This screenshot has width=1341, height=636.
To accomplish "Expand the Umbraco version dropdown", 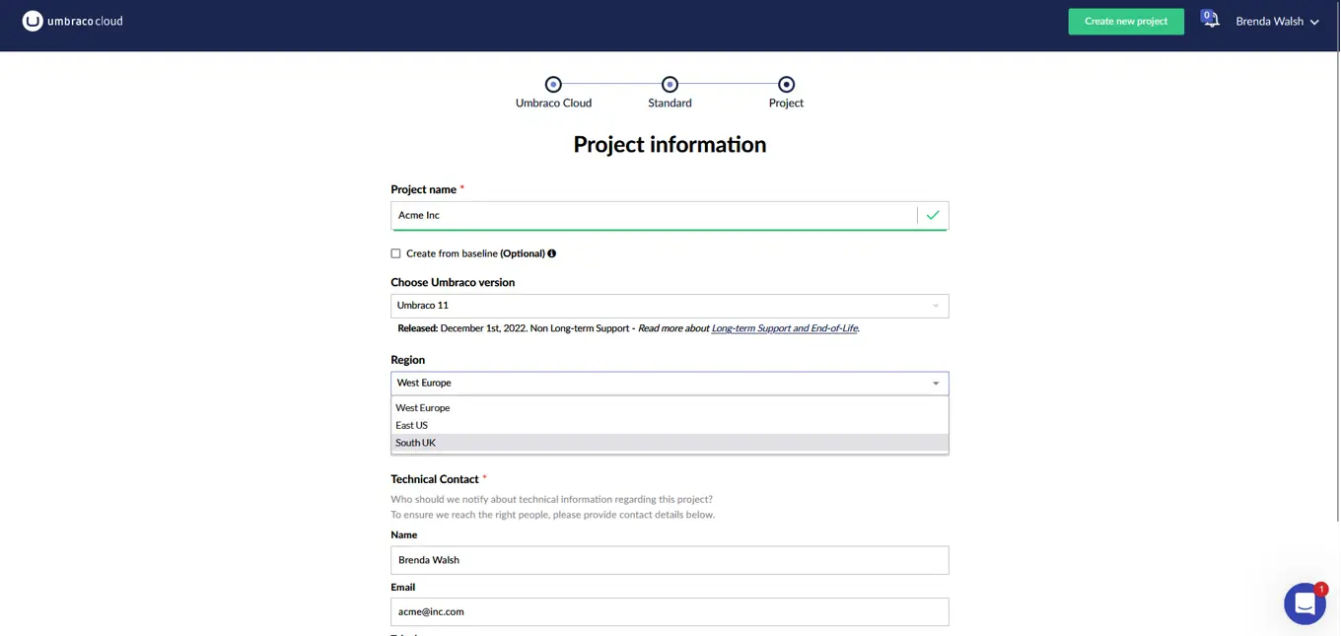I will coord(670,306).
